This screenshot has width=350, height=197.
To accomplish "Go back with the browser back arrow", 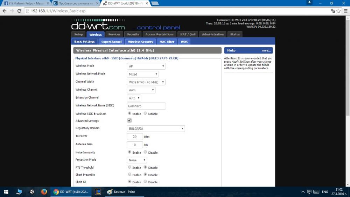I will pyautogui.click(x=5, y=11).
